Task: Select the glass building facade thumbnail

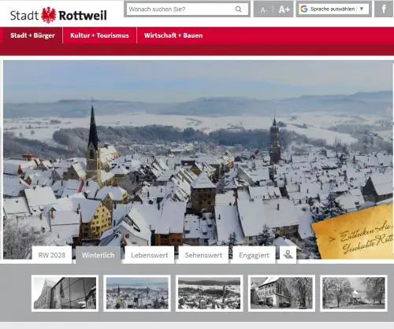Action: 65,293
